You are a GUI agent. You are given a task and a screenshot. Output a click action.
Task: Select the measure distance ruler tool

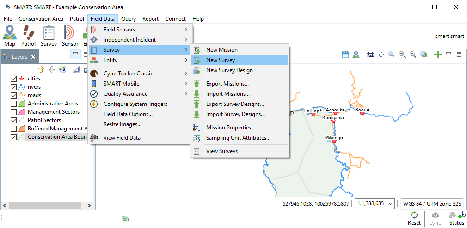click(x=370, y=55)
